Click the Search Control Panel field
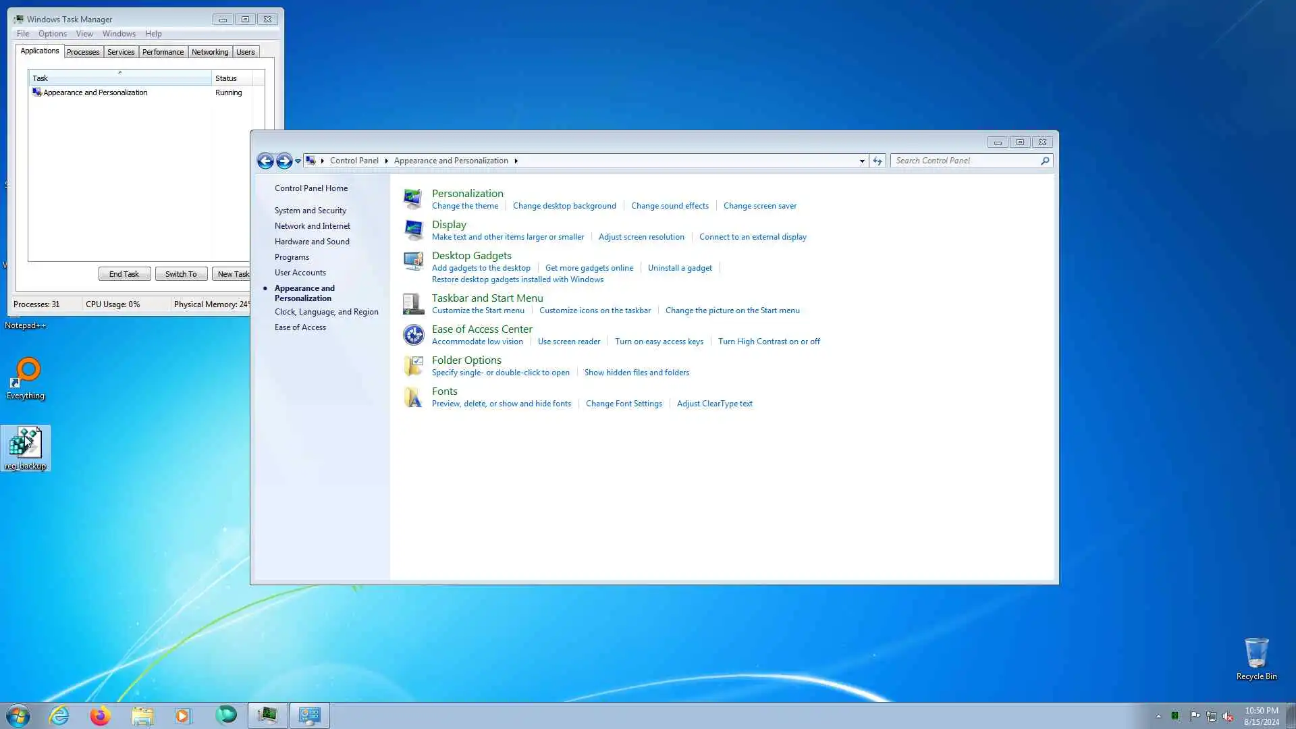 (x=965, y=161)
